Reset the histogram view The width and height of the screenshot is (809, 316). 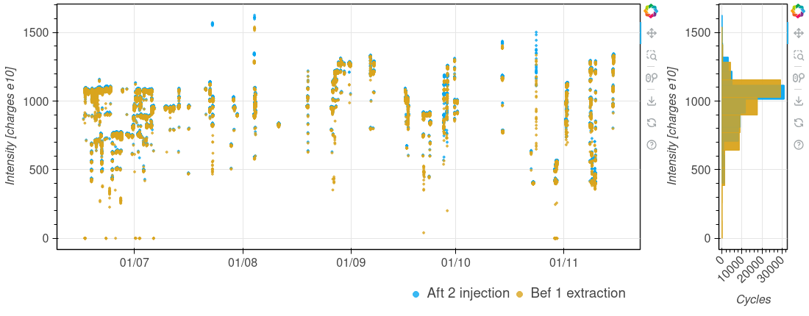(798, 122)
